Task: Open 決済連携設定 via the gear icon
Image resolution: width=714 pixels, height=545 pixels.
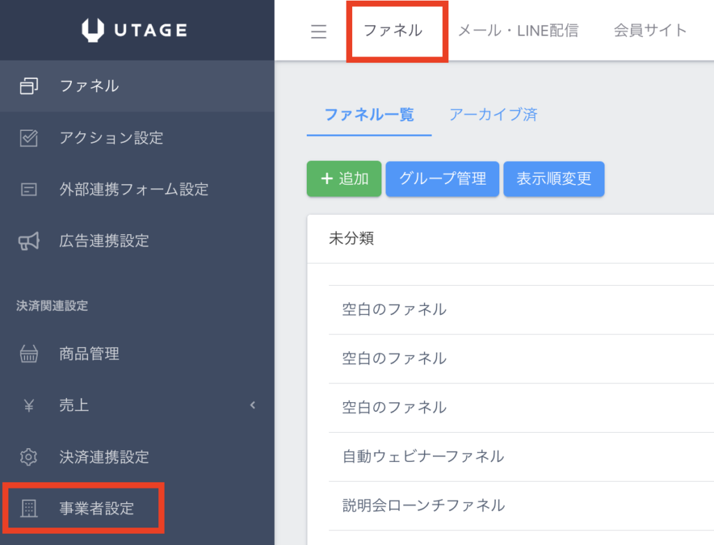Action: click(x=28, y=457)
